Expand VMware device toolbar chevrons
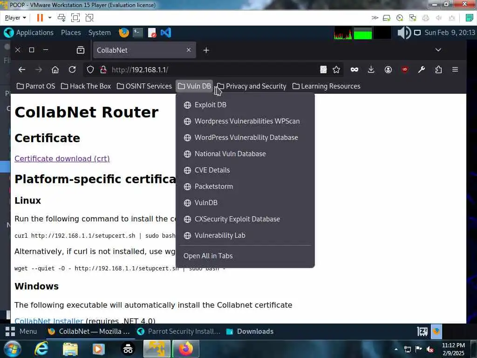Screen dimensions: 477x358 (x=375, y=18)
